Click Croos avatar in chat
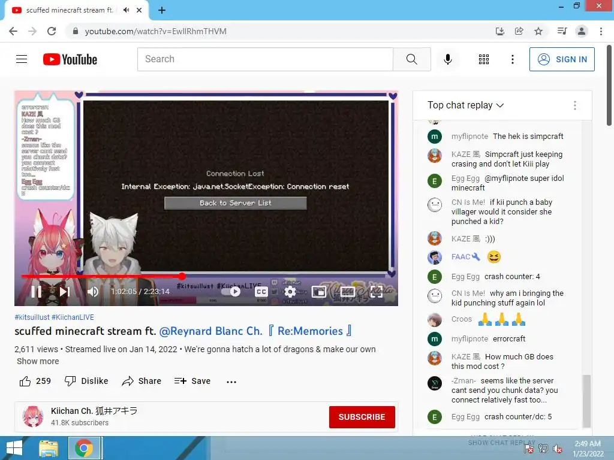The width and height of the screenshot is (614, 460). [435, 320]
